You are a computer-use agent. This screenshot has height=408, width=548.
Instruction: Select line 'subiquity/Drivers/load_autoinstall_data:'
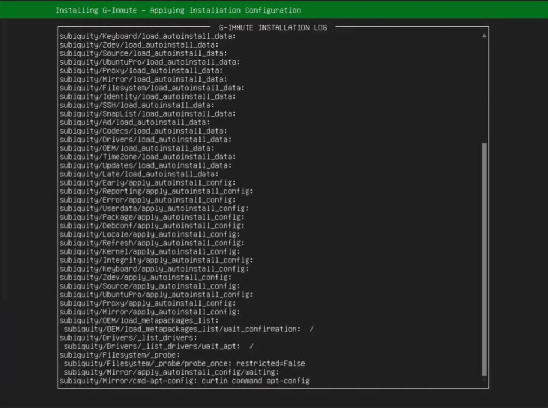tap(145, 140)
